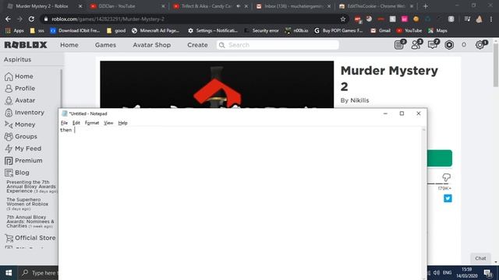Open Money in Roblox sidebar
Image resolution: width=499 pixels, height=280 pixels.
pos(19,124)
